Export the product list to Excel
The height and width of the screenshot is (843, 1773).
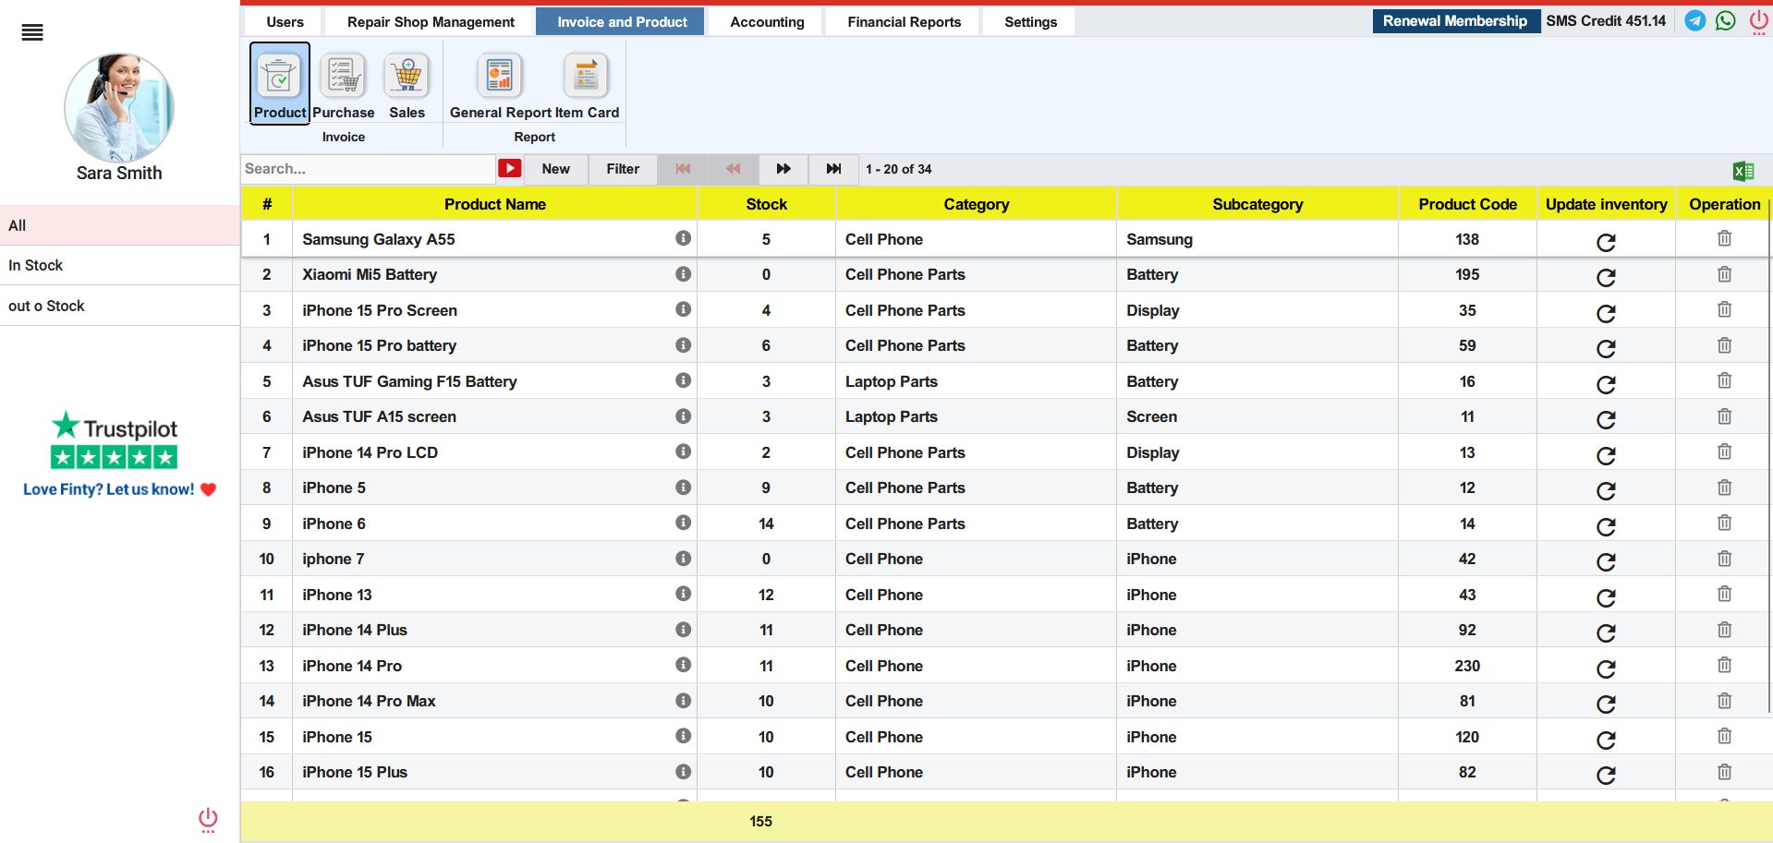click(x=1743, y=171)
